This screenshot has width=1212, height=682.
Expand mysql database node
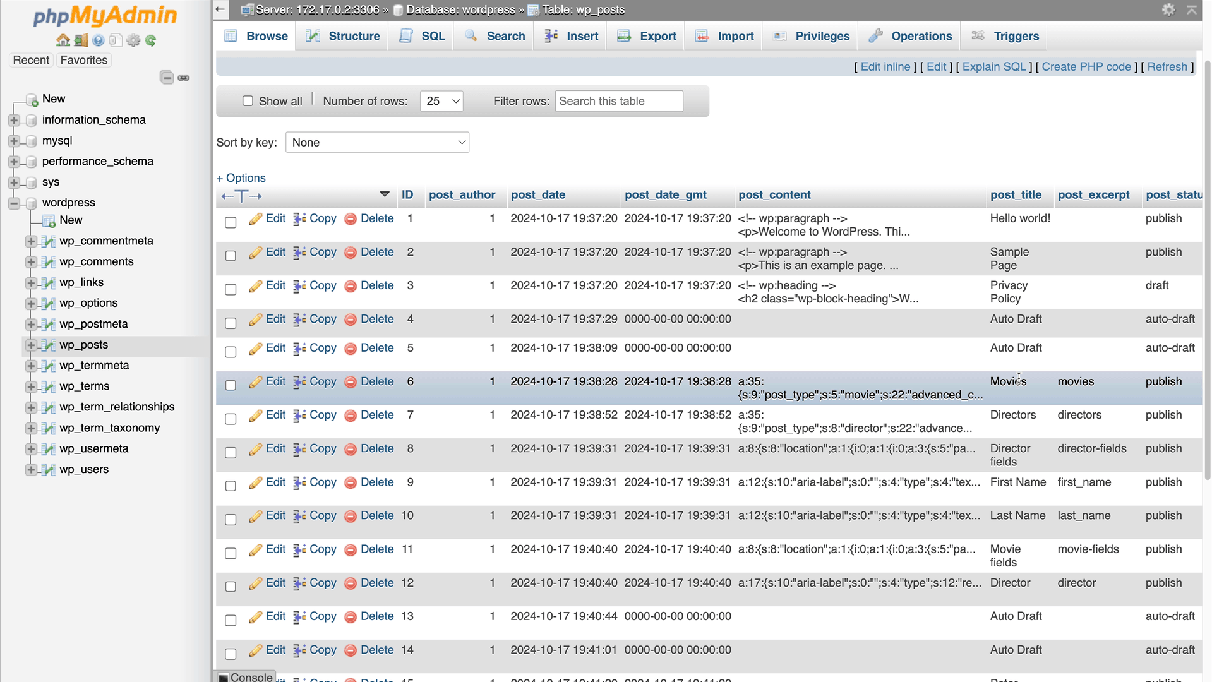point(14,141)
